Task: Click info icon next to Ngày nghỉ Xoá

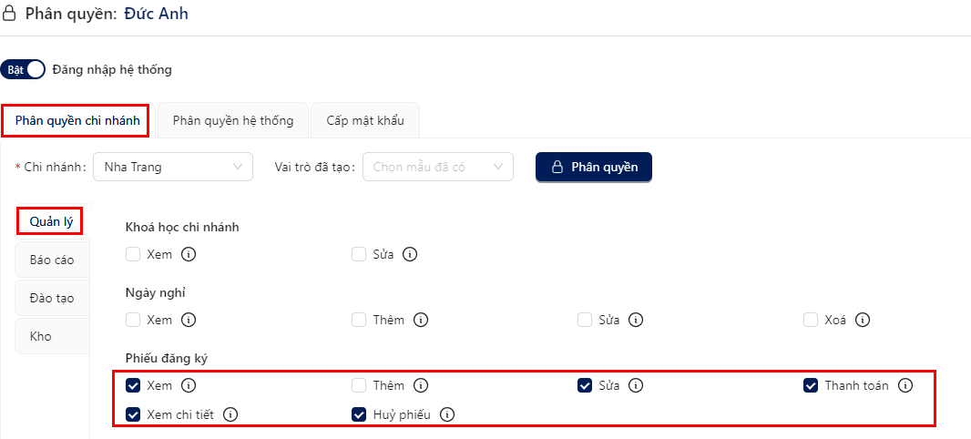Action: click(863, 320)
